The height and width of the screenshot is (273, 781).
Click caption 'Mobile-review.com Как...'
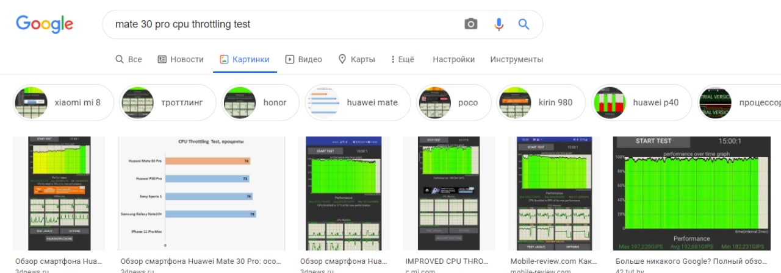tap(554, 261)
